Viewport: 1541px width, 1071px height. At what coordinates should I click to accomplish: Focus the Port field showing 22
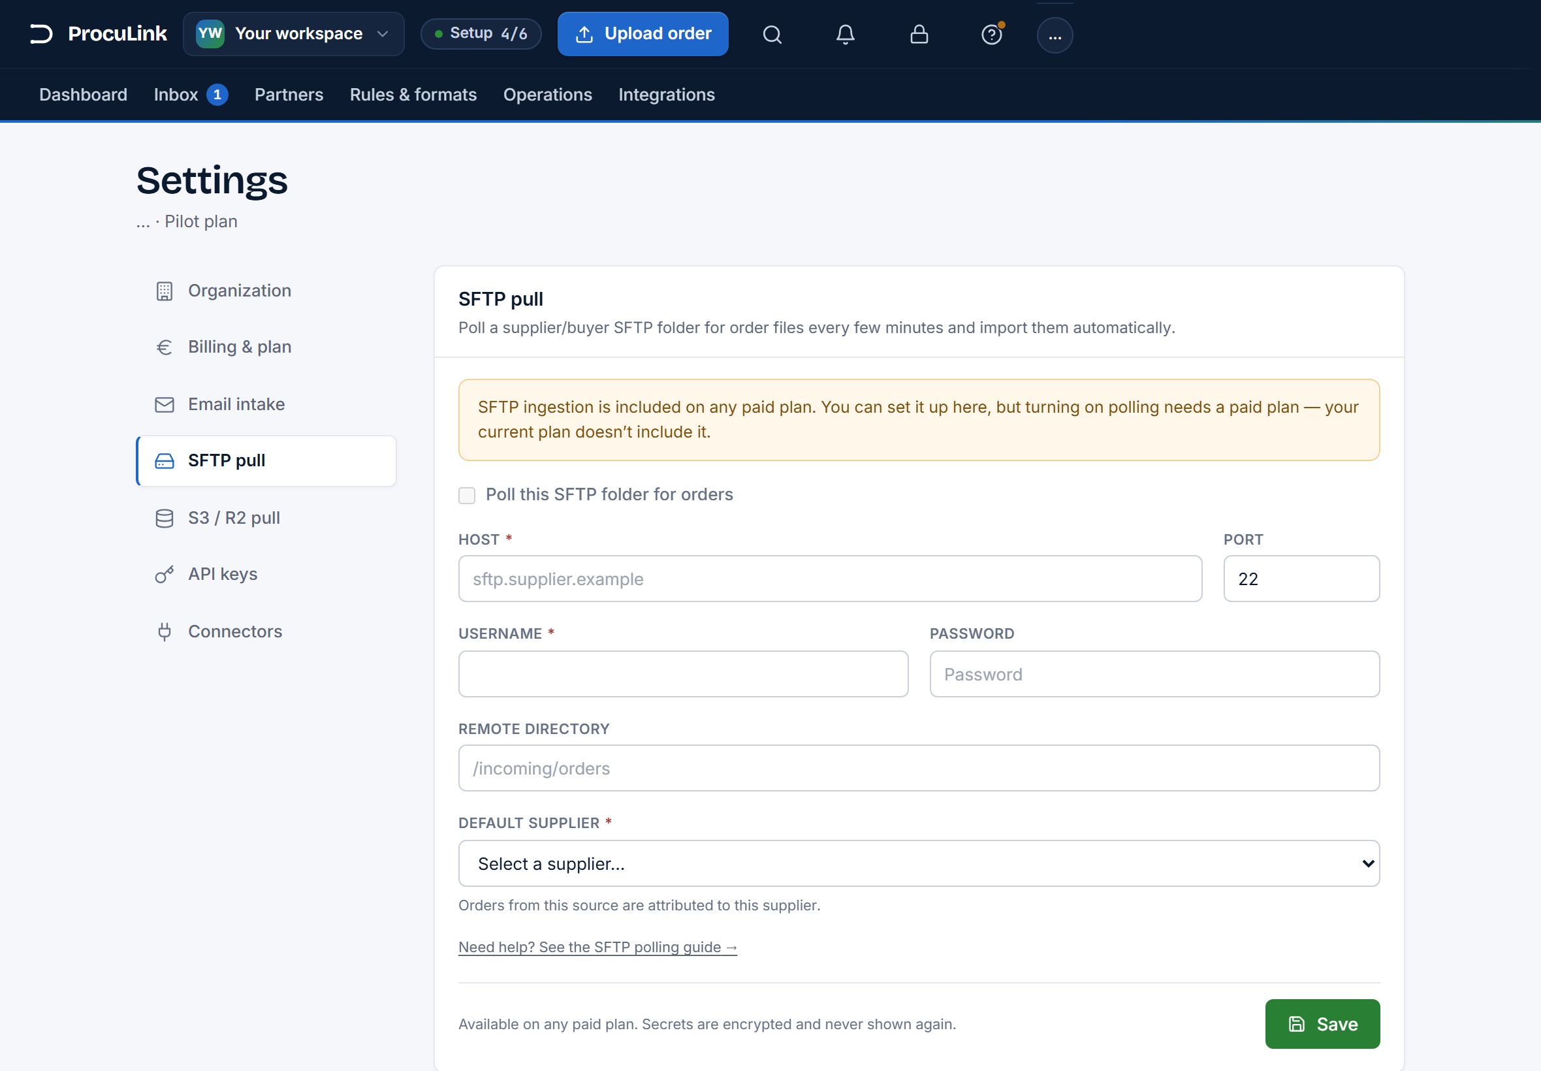tap(1301, 579)
